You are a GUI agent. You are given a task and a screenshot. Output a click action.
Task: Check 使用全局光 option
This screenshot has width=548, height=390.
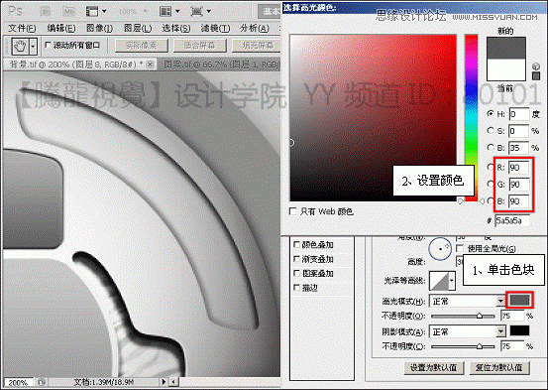(x=460, y=248)
